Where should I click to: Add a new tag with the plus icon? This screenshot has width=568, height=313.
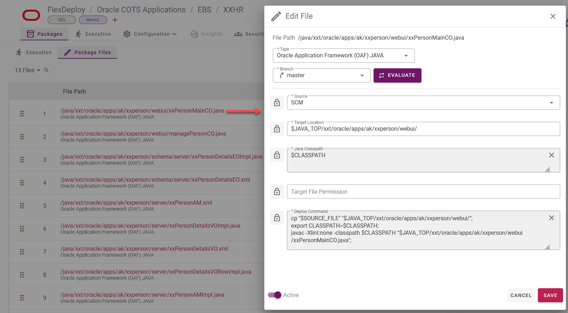(115, 20)
